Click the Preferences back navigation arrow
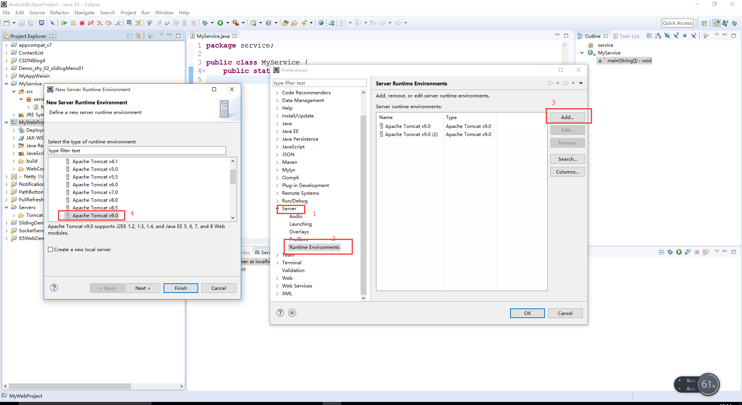The height and width of the screenshot is (405, 742). click(550, 83)
